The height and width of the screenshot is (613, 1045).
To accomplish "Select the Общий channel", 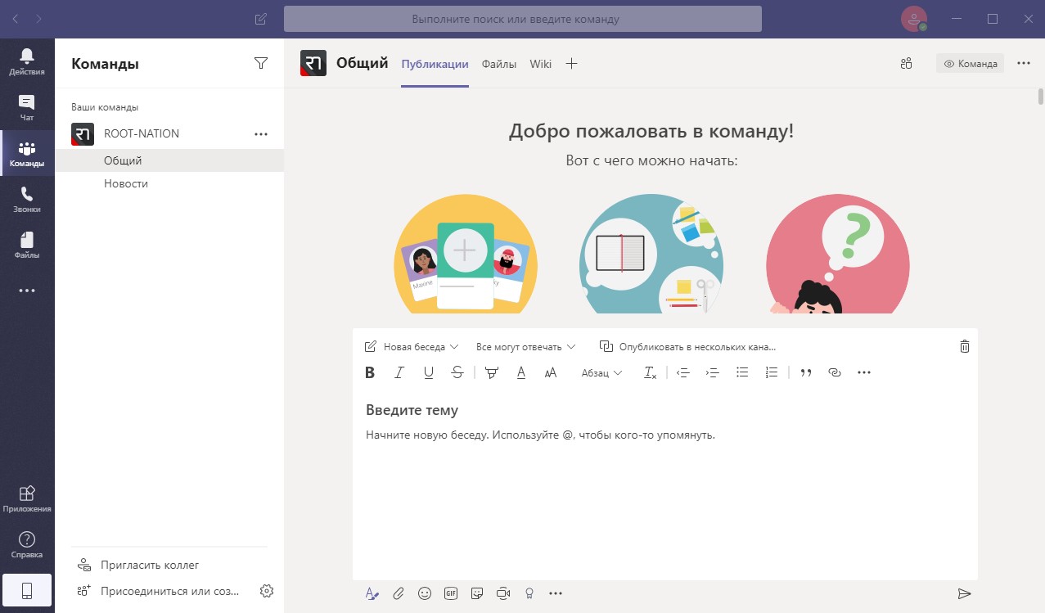I will 169,160.
